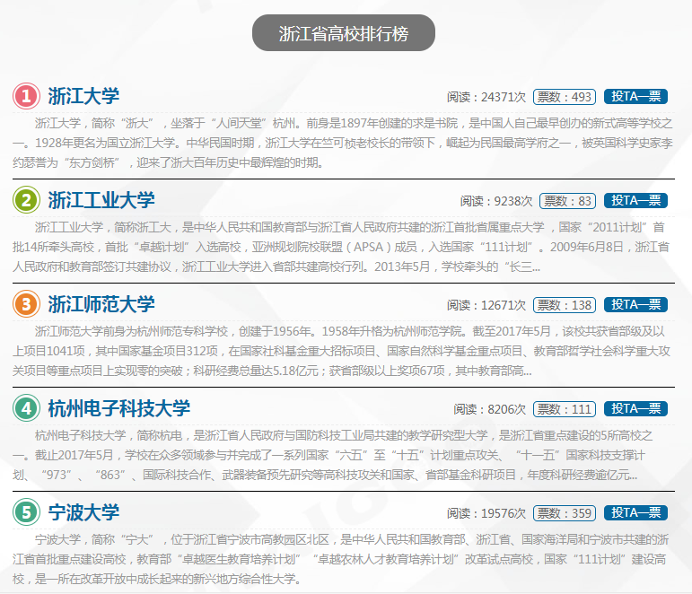The width and height of the screenshot is (692, 594).
Task: Open the 杭州电子科技大学 title link
Action: point(119,408)
